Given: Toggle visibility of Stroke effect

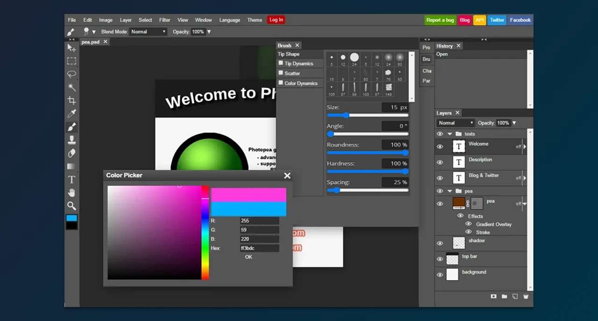Looking at the screenshot, I should (x=469, y=232).
